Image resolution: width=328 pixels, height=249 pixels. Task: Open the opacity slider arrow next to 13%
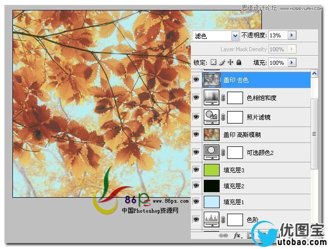tap(292, 35)
